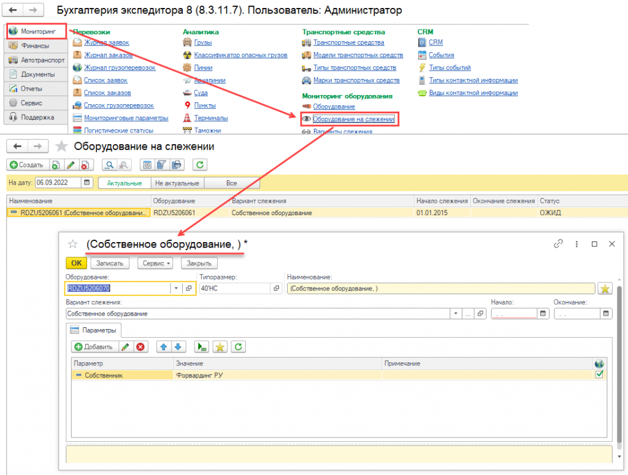The height and width of the screenshot is (475, 628).
Task: Click the copy-record icon next to Создать
Action: [x=56, y=165]
